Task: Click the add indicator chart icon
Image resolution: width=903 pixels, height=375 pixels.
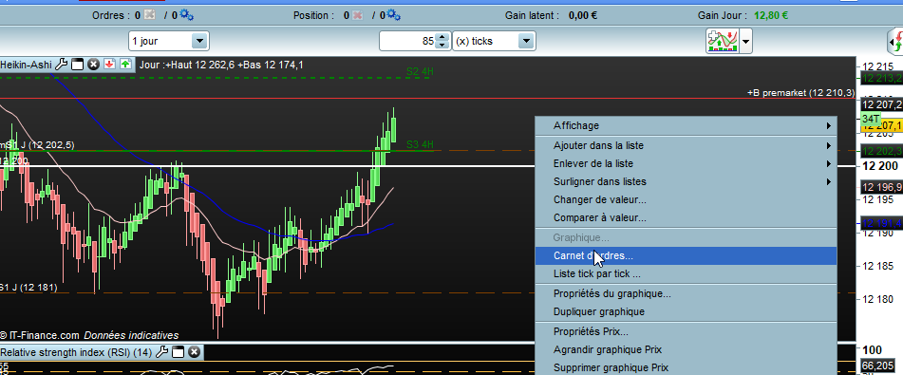Action: [723, 42]
